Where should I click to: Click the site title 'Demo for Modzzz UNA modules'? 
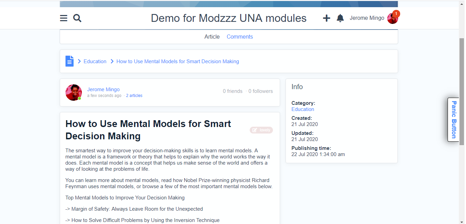[x=229, y=18]
